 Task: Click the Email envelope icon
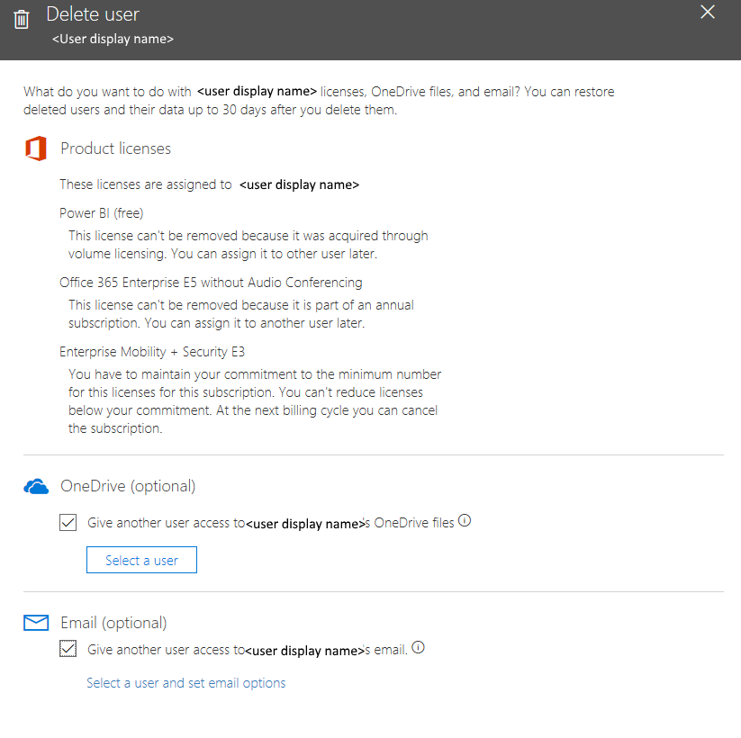(x=36, y=623)
